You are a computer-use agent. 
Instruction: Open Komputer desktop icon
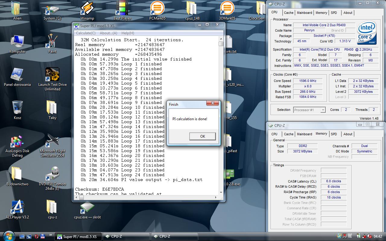pyautogui.click(x=17, y=44)
